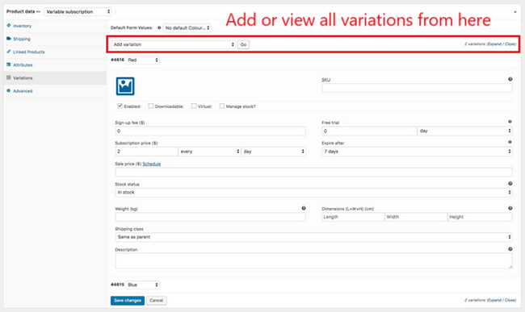Click the Advanced gear icon
Image resolution: width=525 pixels, height=312 pixels.
(x=9, y=90)
